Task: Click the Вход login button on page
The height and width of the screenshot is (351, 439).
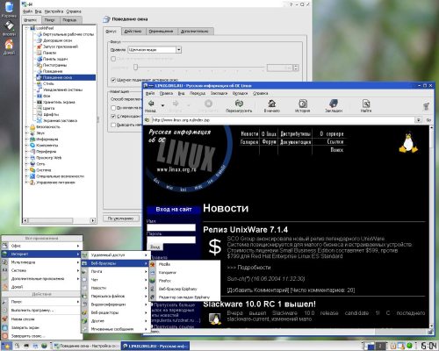Action: pos(155,247)
